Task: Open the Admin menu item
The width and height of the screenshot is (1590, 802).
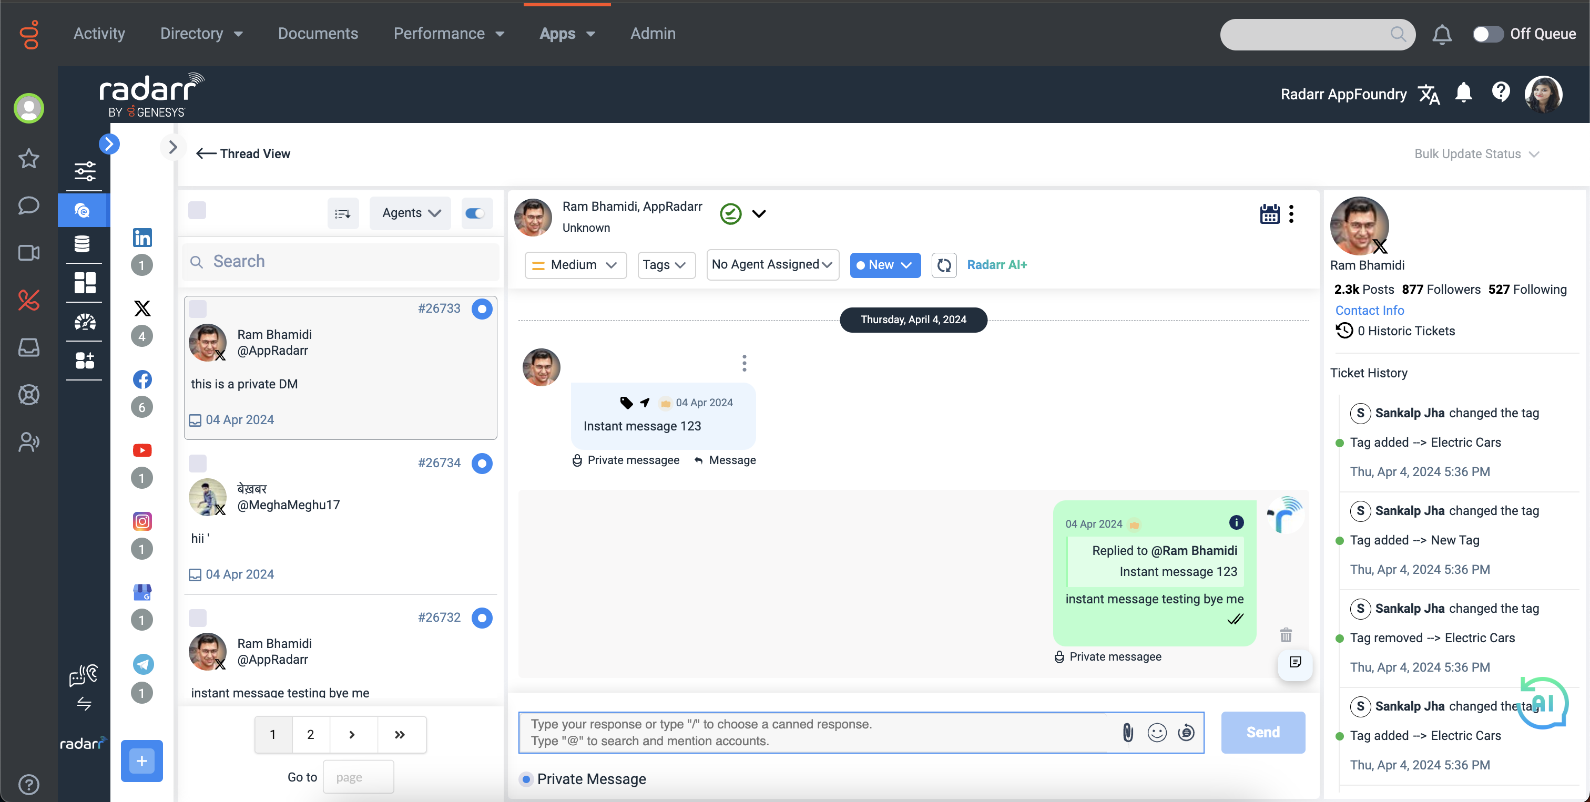Action: click(x=653, y=33)
